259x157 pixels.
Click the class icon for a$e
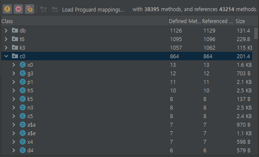pyautogui.click(x=23, y=133)
